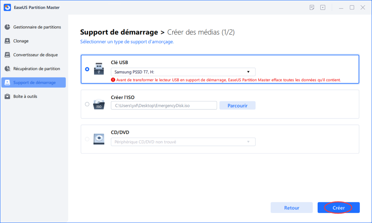This screenshot has height=223, width=372.
Task: Click the EmergencyDisk.iso path input field
Action: [x=164, y=105]
